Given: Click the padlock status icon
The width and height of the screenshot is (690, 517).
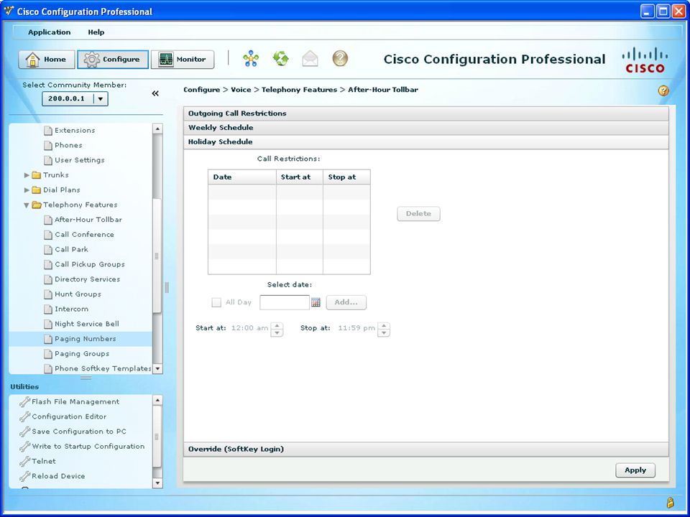Looking at the screenshot, I should coord(671,503).
